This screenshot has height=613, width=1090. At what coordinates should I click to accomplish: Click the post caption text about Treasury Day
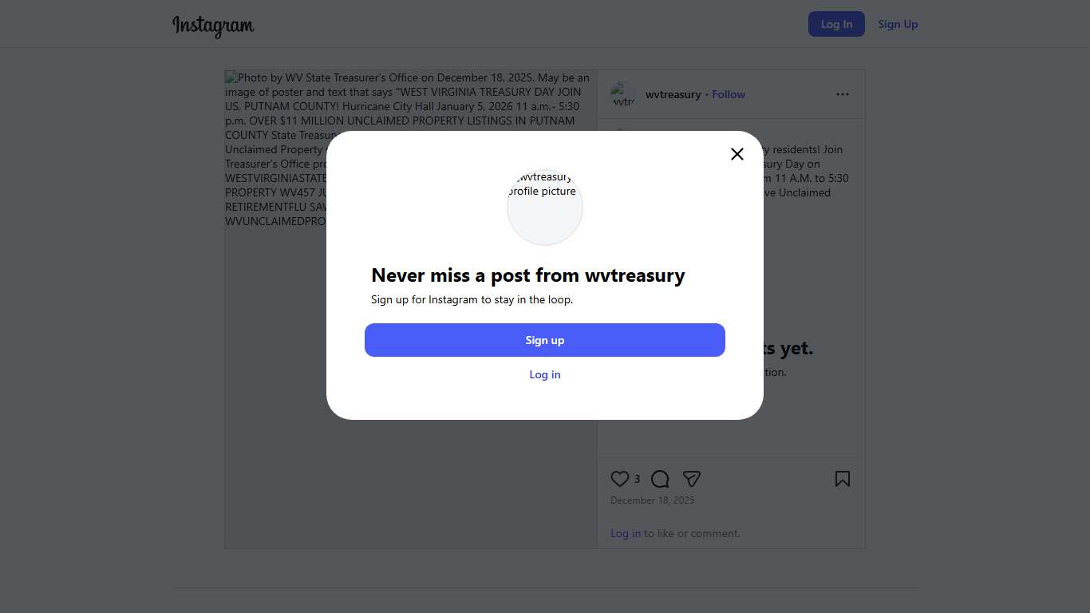(x=806, y=171)
